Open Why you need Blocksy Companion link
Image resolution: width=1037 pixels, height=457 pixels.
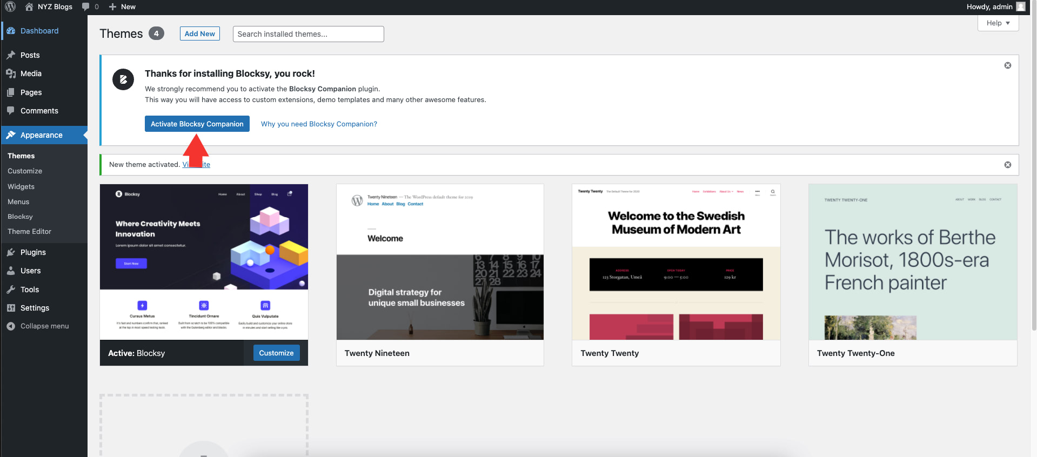[x=319, y=124]
